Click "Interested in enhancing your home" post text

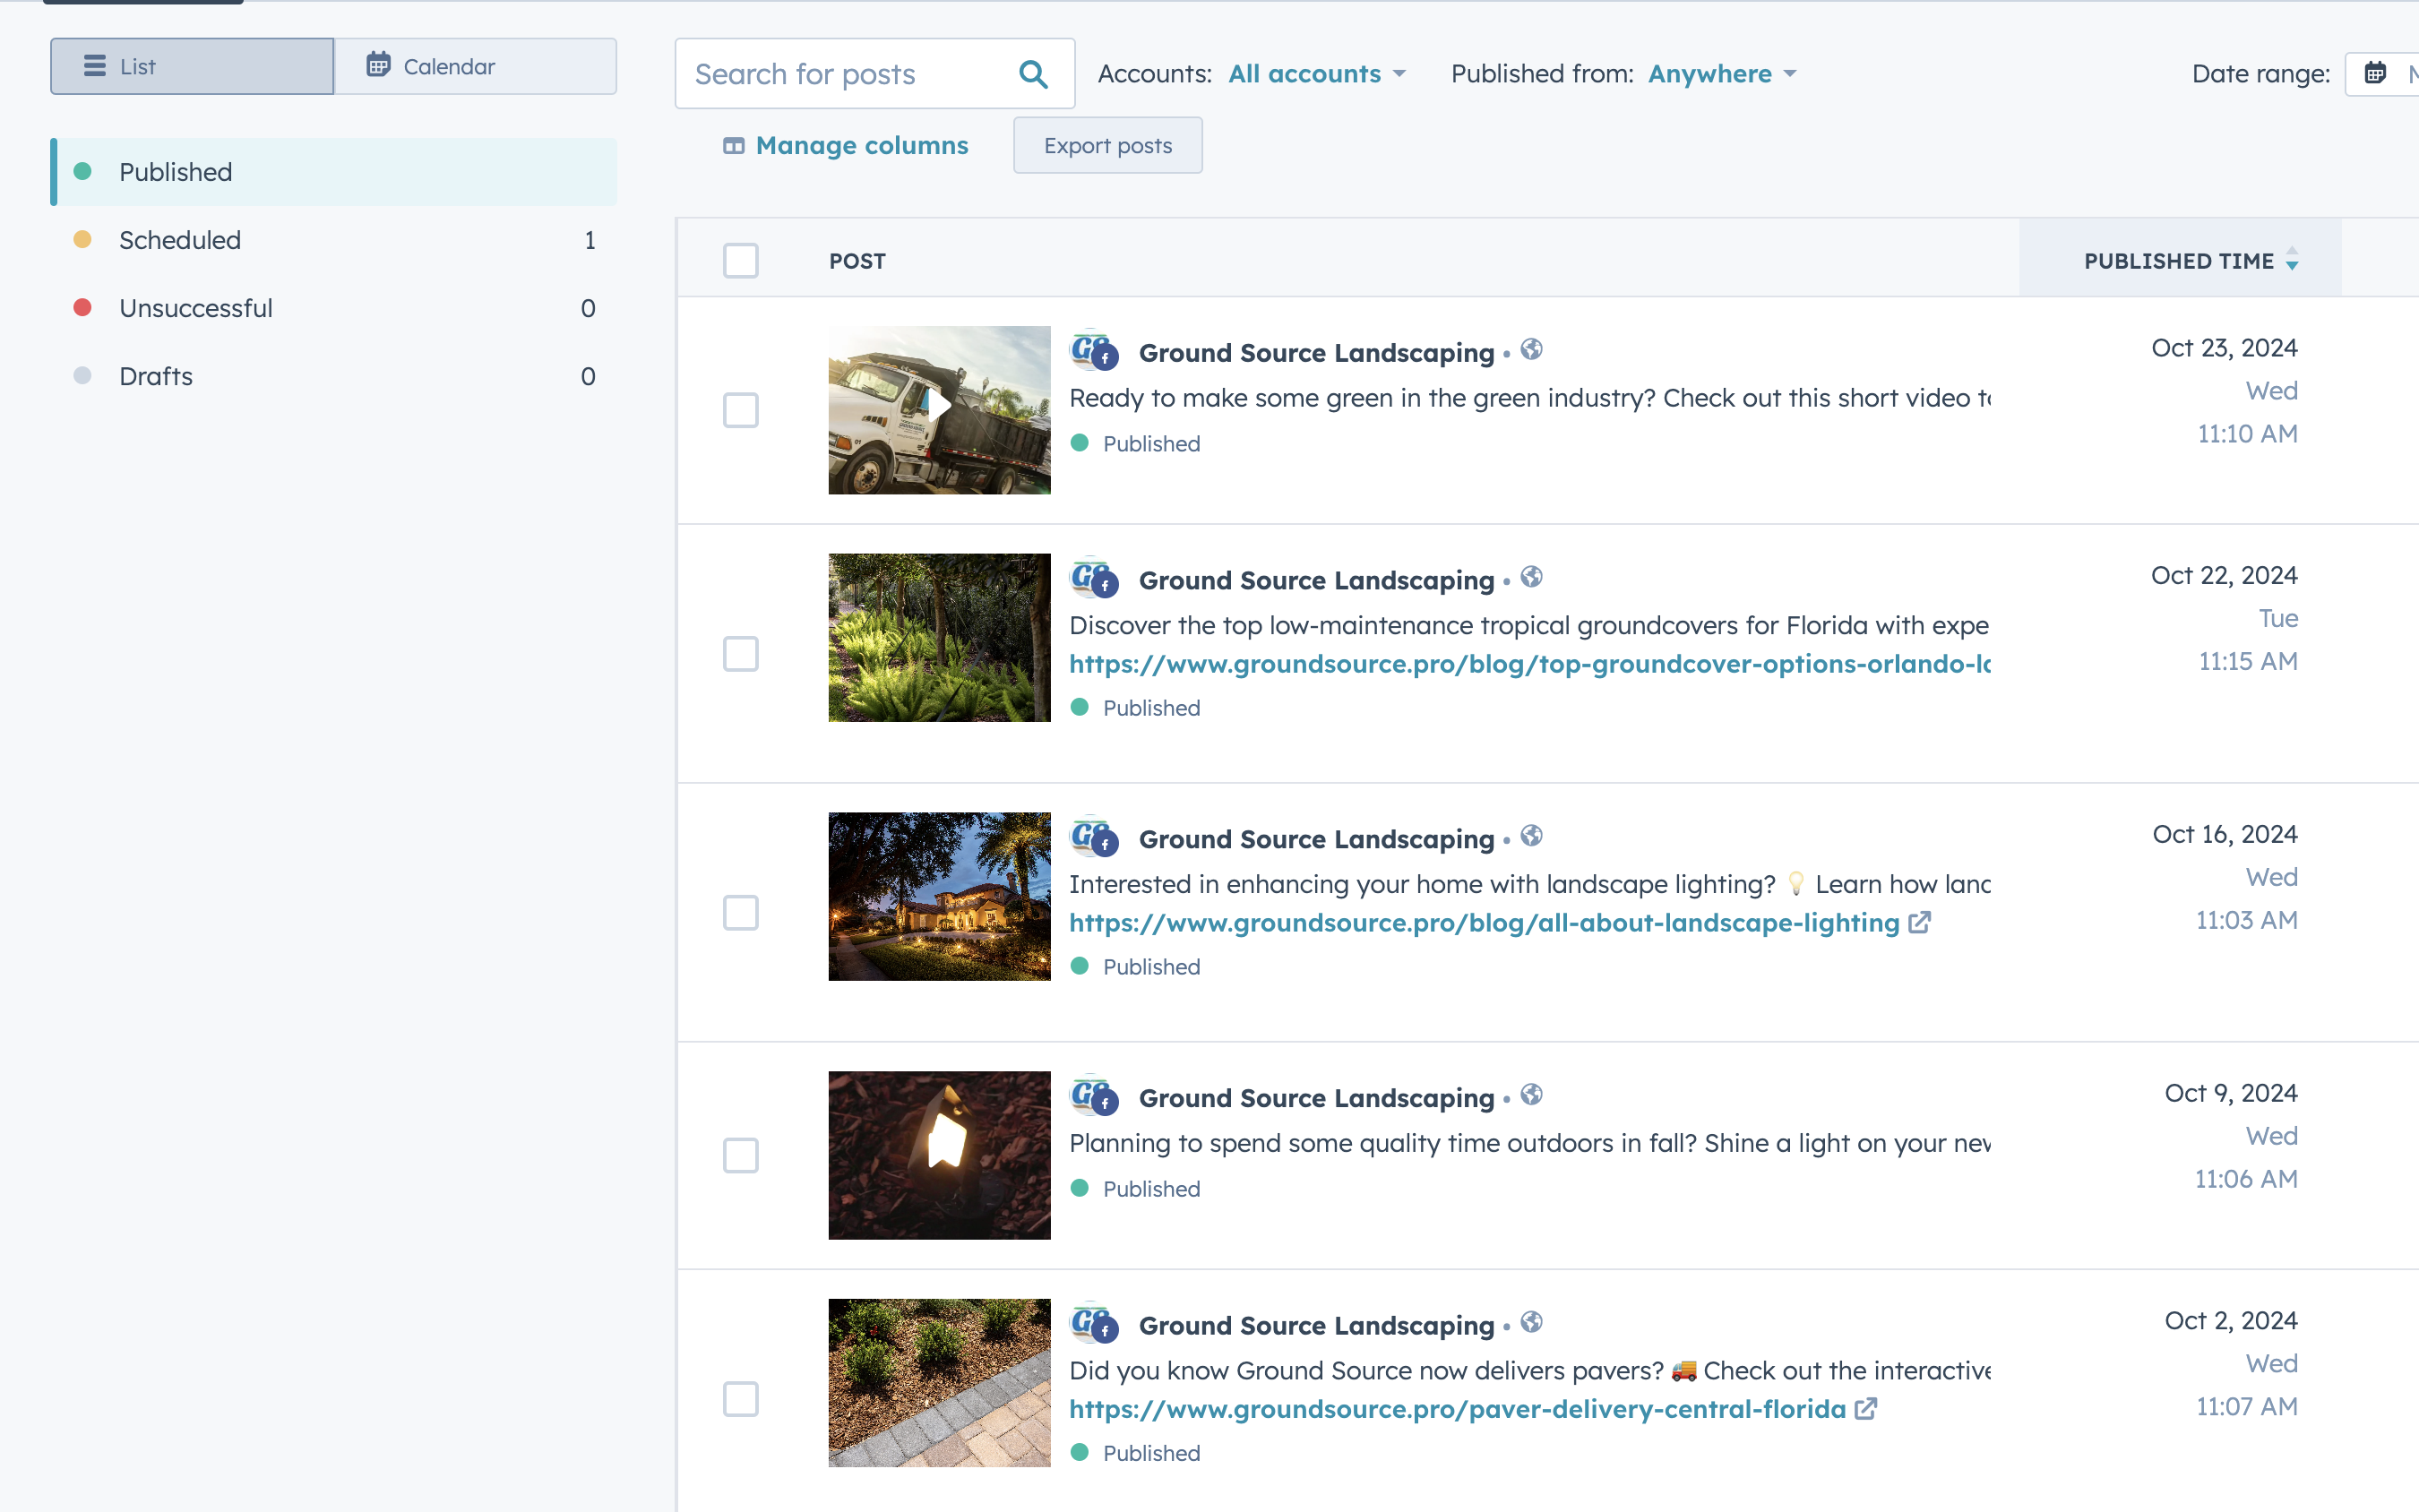point(1530,884)
